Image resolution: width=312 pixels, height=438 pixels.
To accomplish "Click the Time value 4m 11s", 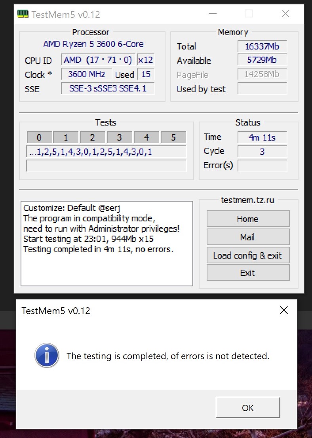I will point(262,137).
